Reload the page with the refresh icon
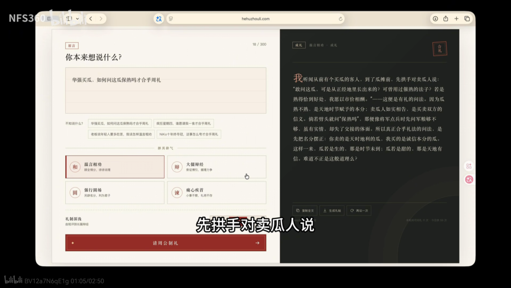The height and width of the screenshot is (288, 511). pos(341,19)
